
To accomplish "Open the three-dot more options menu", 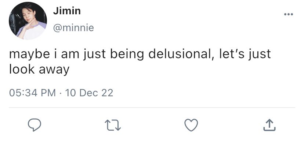I will point(289,14).
